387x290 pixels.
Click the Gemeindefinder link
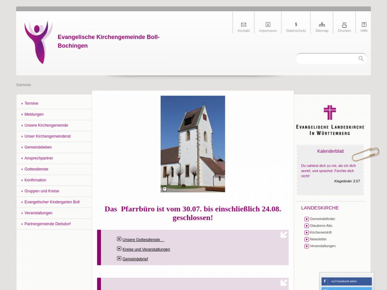coord(322,219)
